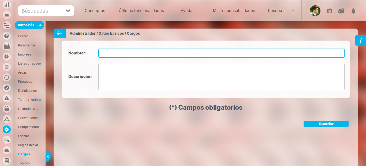The image size is (366, 166).
Task: Open the user profile avatar
Action: (315, 11)
